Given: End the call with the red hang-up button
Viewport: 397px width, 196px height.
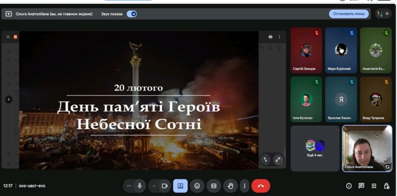Looking at the screenshot, I should tap(261, 186).
